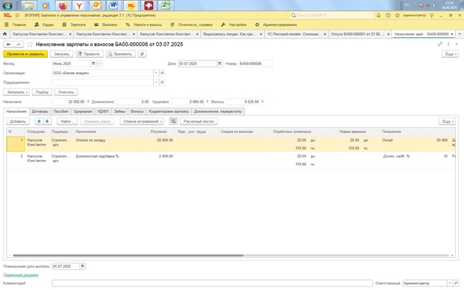464x290 pixels.
Task: Open calendar for Дата field
Action: click(219, 64)
